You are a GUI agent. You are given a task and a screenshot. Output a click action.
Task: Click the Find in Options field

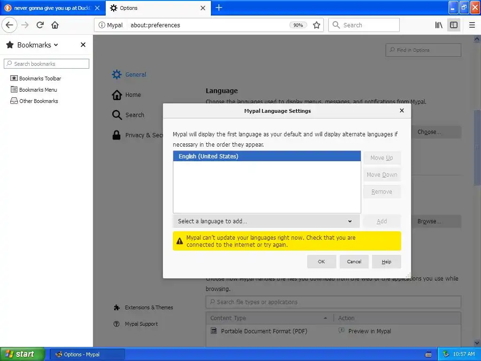point(423,50)
